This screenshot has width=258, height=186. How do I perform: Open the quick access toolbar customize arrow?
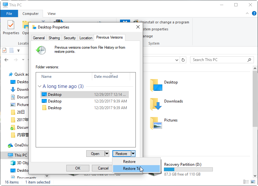18,51
